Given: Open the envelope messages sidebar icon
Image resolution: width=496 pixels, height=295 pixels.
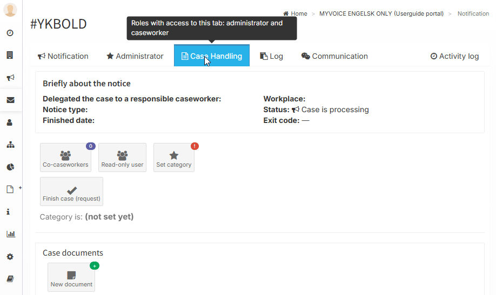Looking at the screenshot, I should pos(10,100).
